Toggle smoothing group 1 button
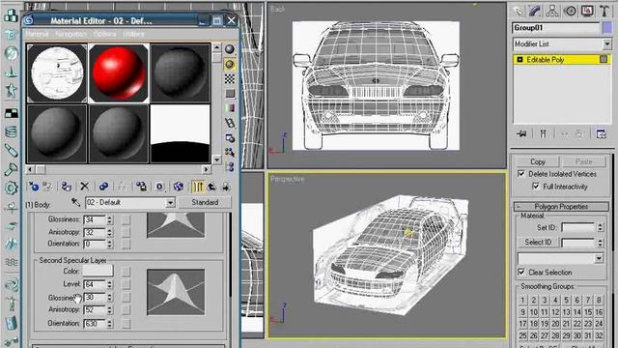 (x=522, y=301)
